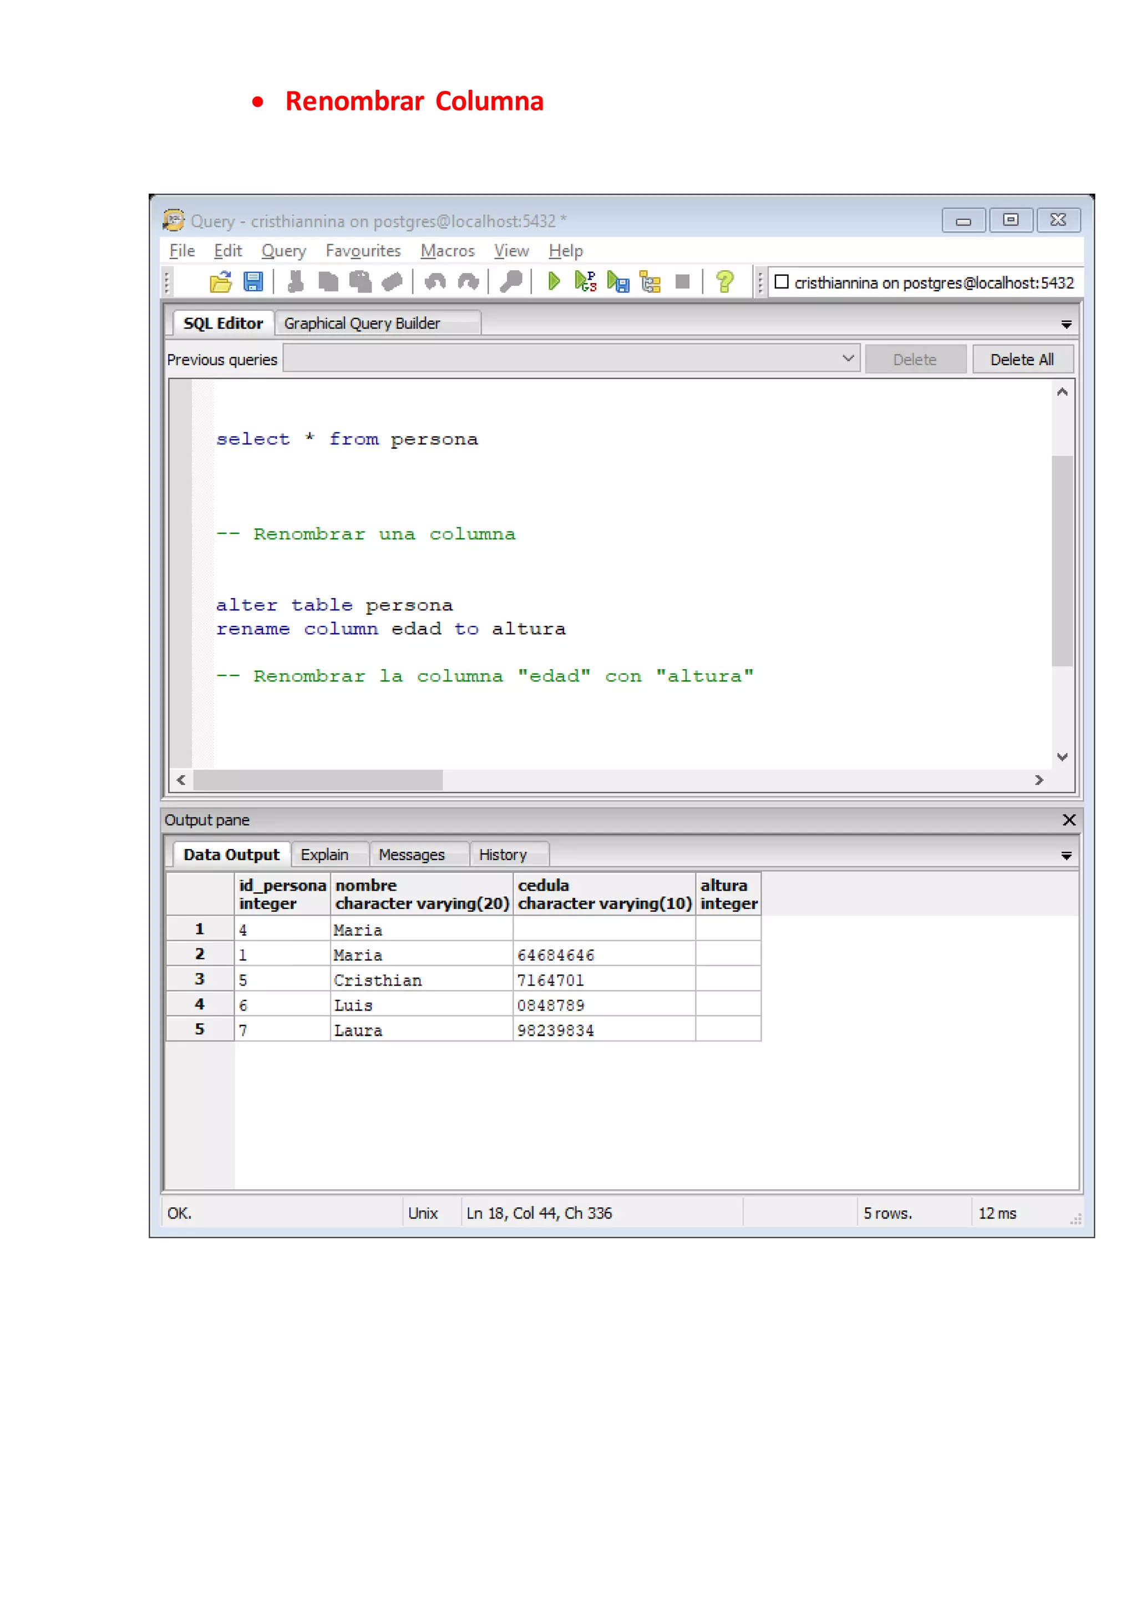Click the editor's horizontal scrollbar thumb
1136x1607 pixels.
pyautogui.click(x=318, y=780)
